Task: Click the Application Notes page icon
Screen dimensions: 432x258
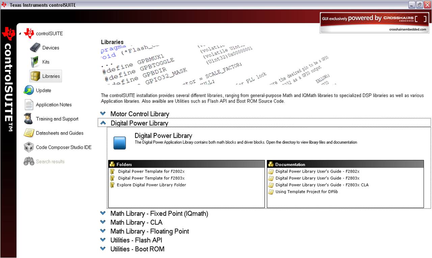Action: (29, 104)
